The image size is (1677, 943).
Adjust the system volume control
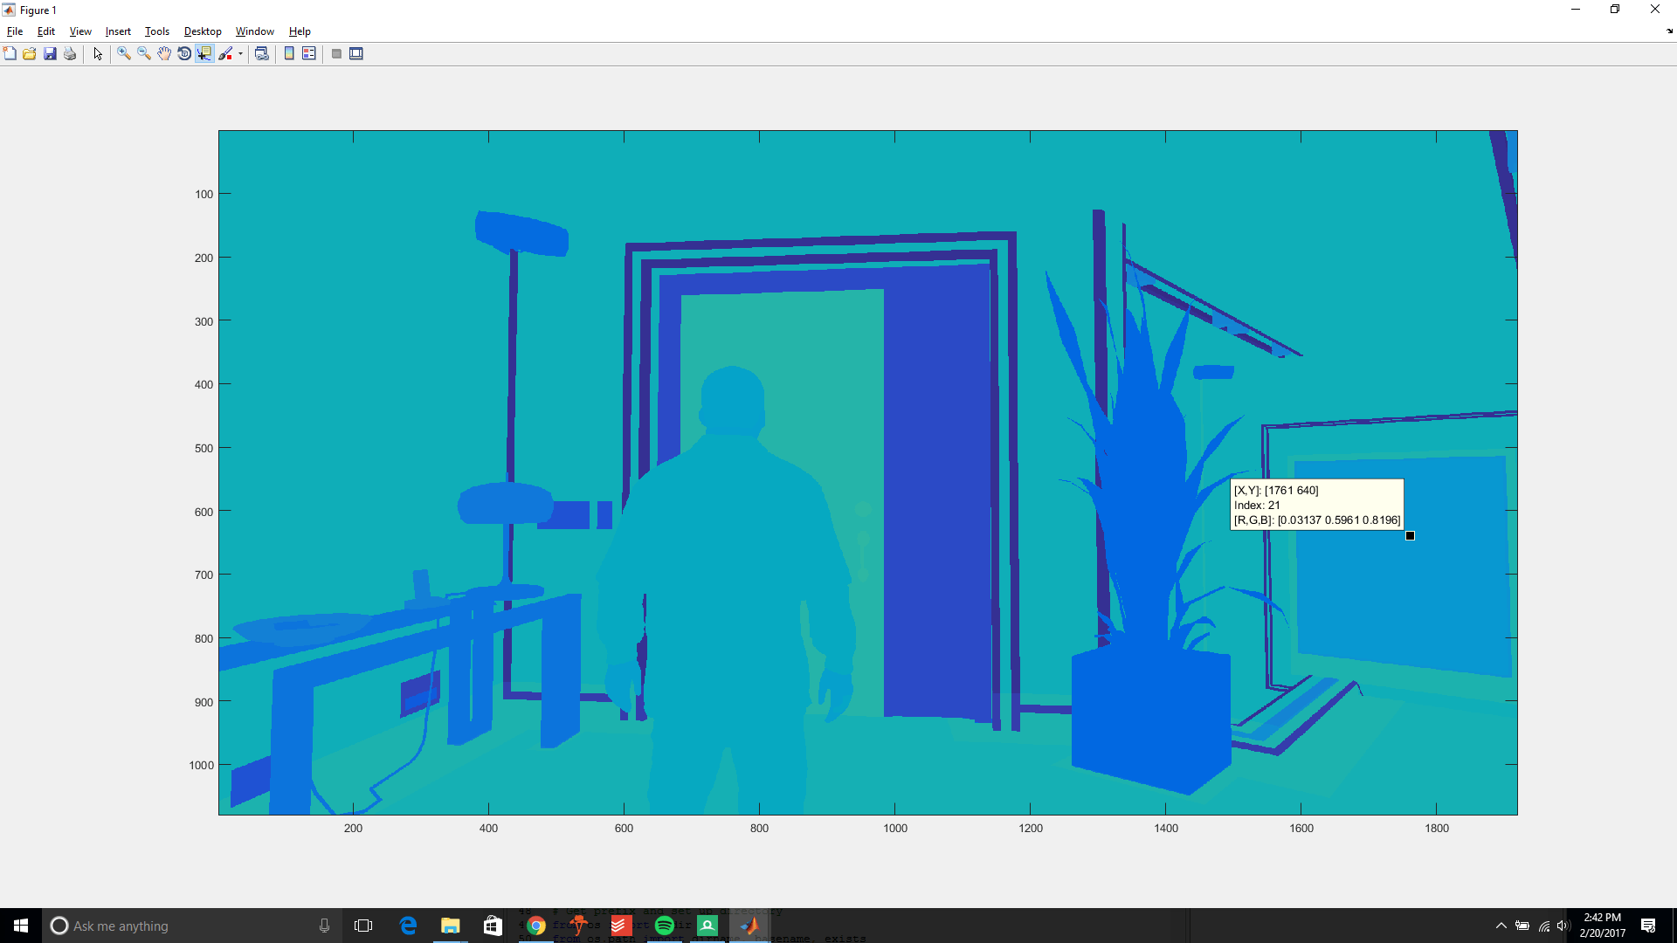1563,926
